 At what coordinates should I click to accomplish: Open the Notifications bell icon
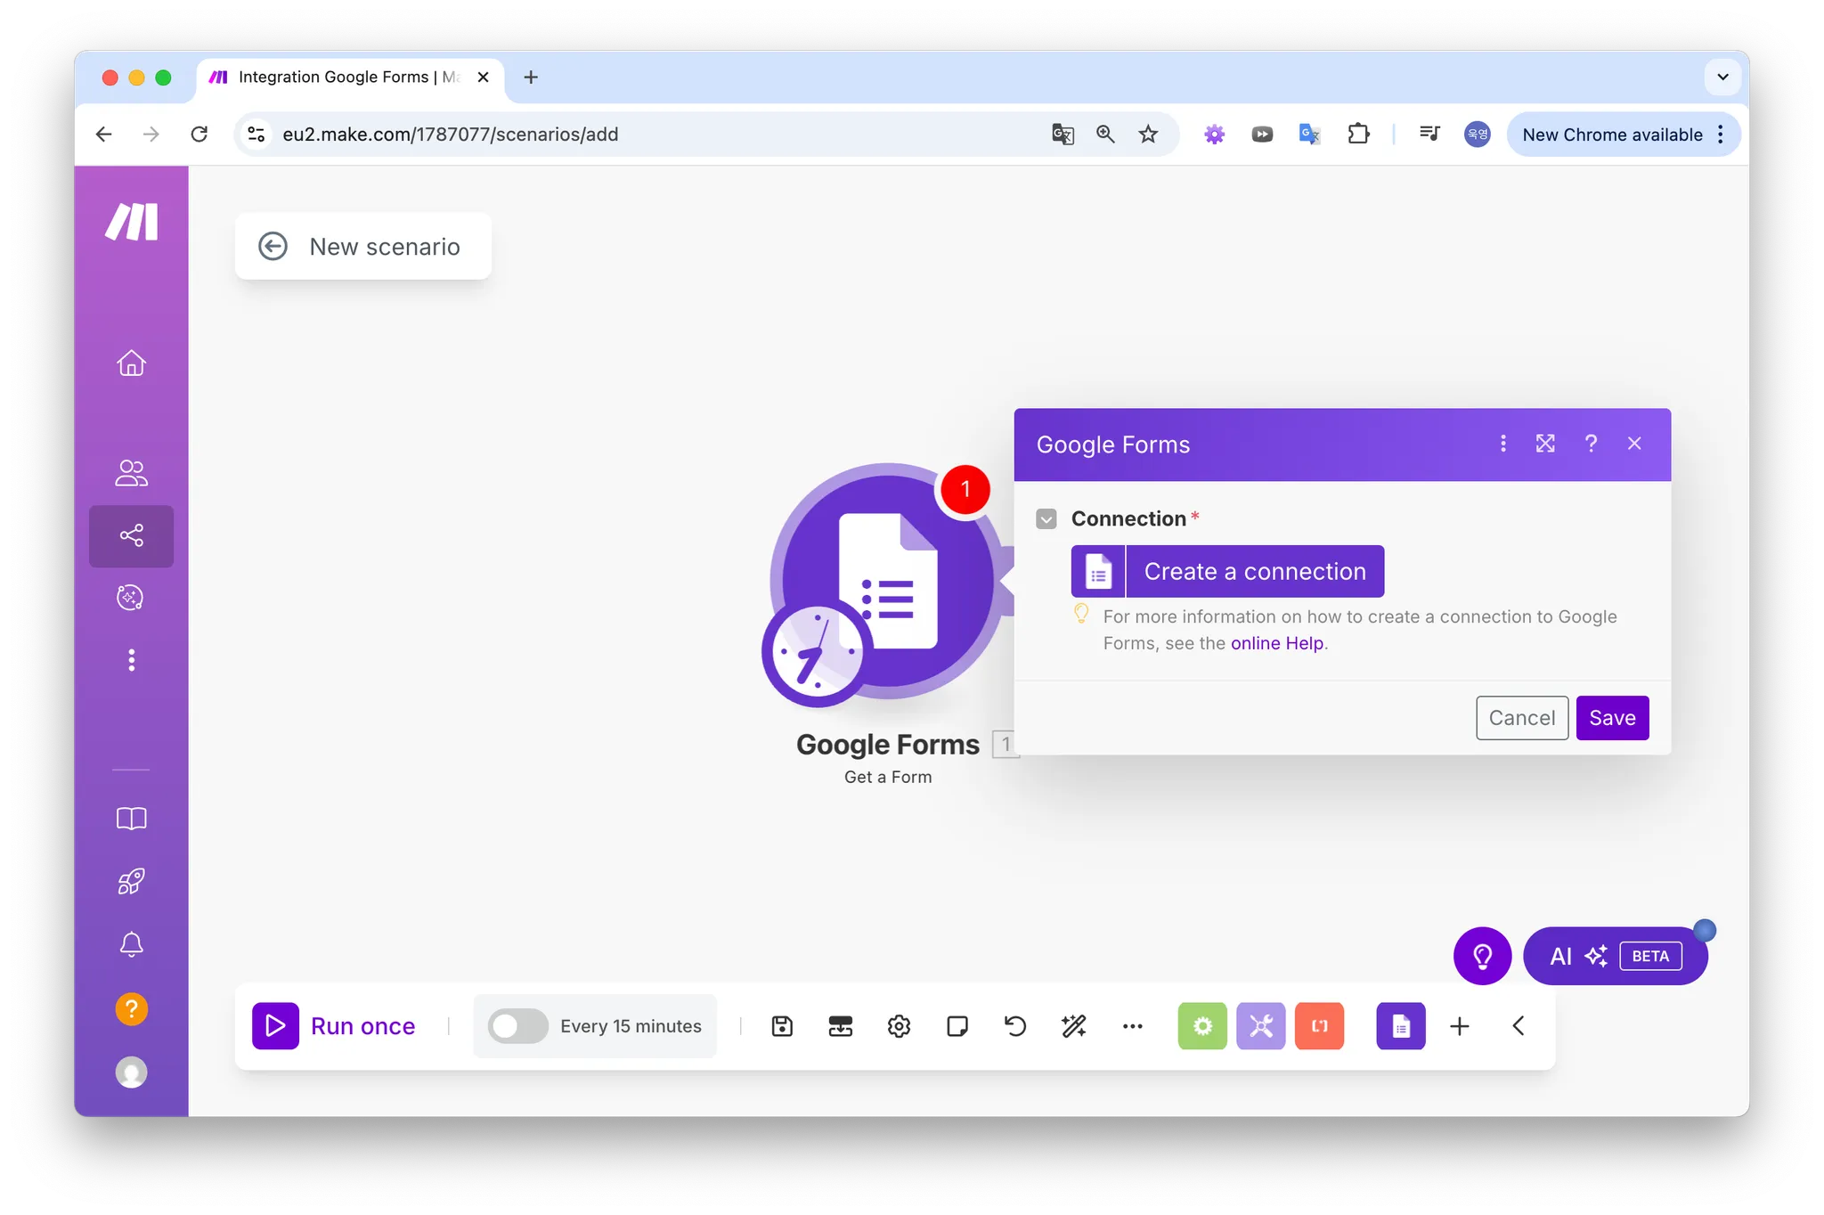tap(132, 945)
